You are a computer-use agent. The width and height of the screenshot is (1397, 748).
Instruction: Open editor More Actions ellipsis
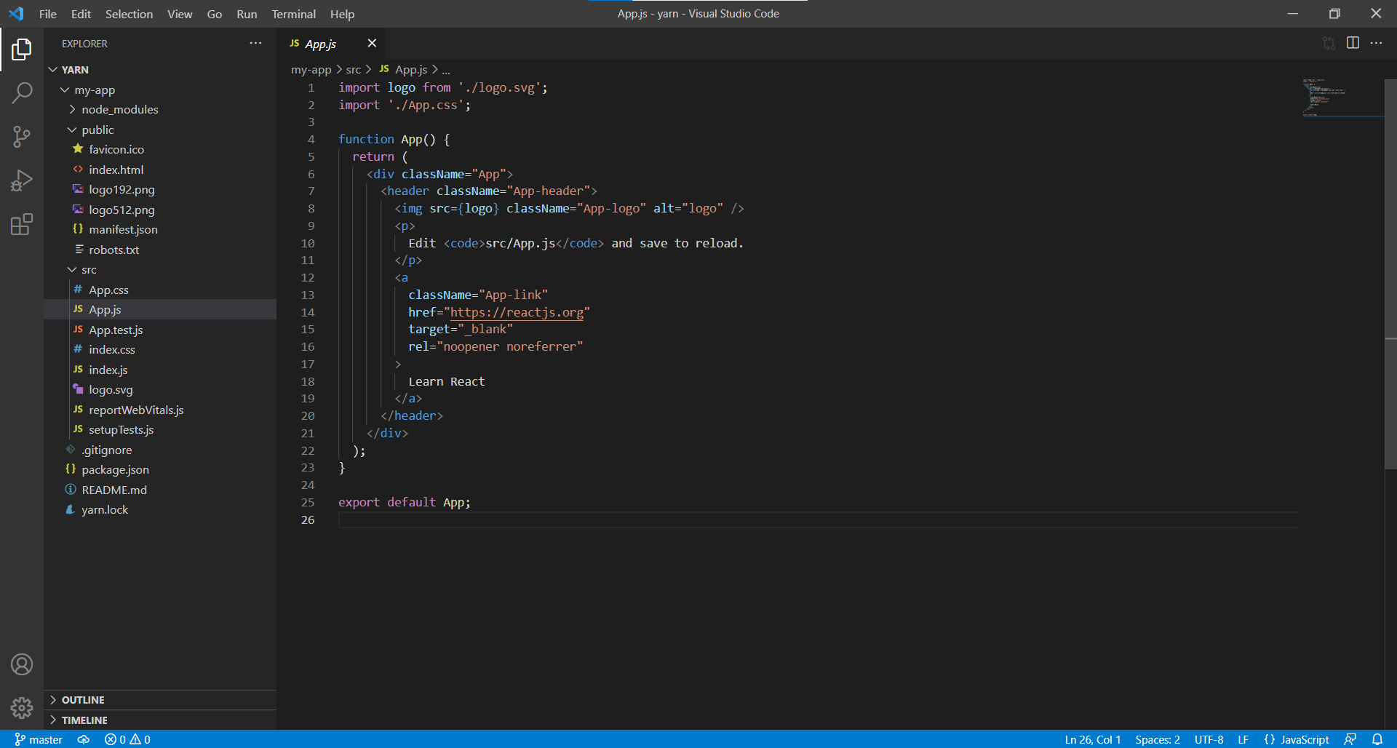click(x=1376, y=43)
